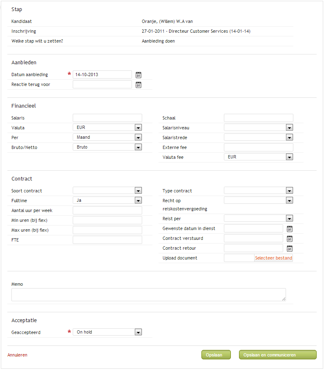This screenshot has width=324, height=370.
Task: Click the 'Aanbieding doen' step value
Action: point(159,41)
